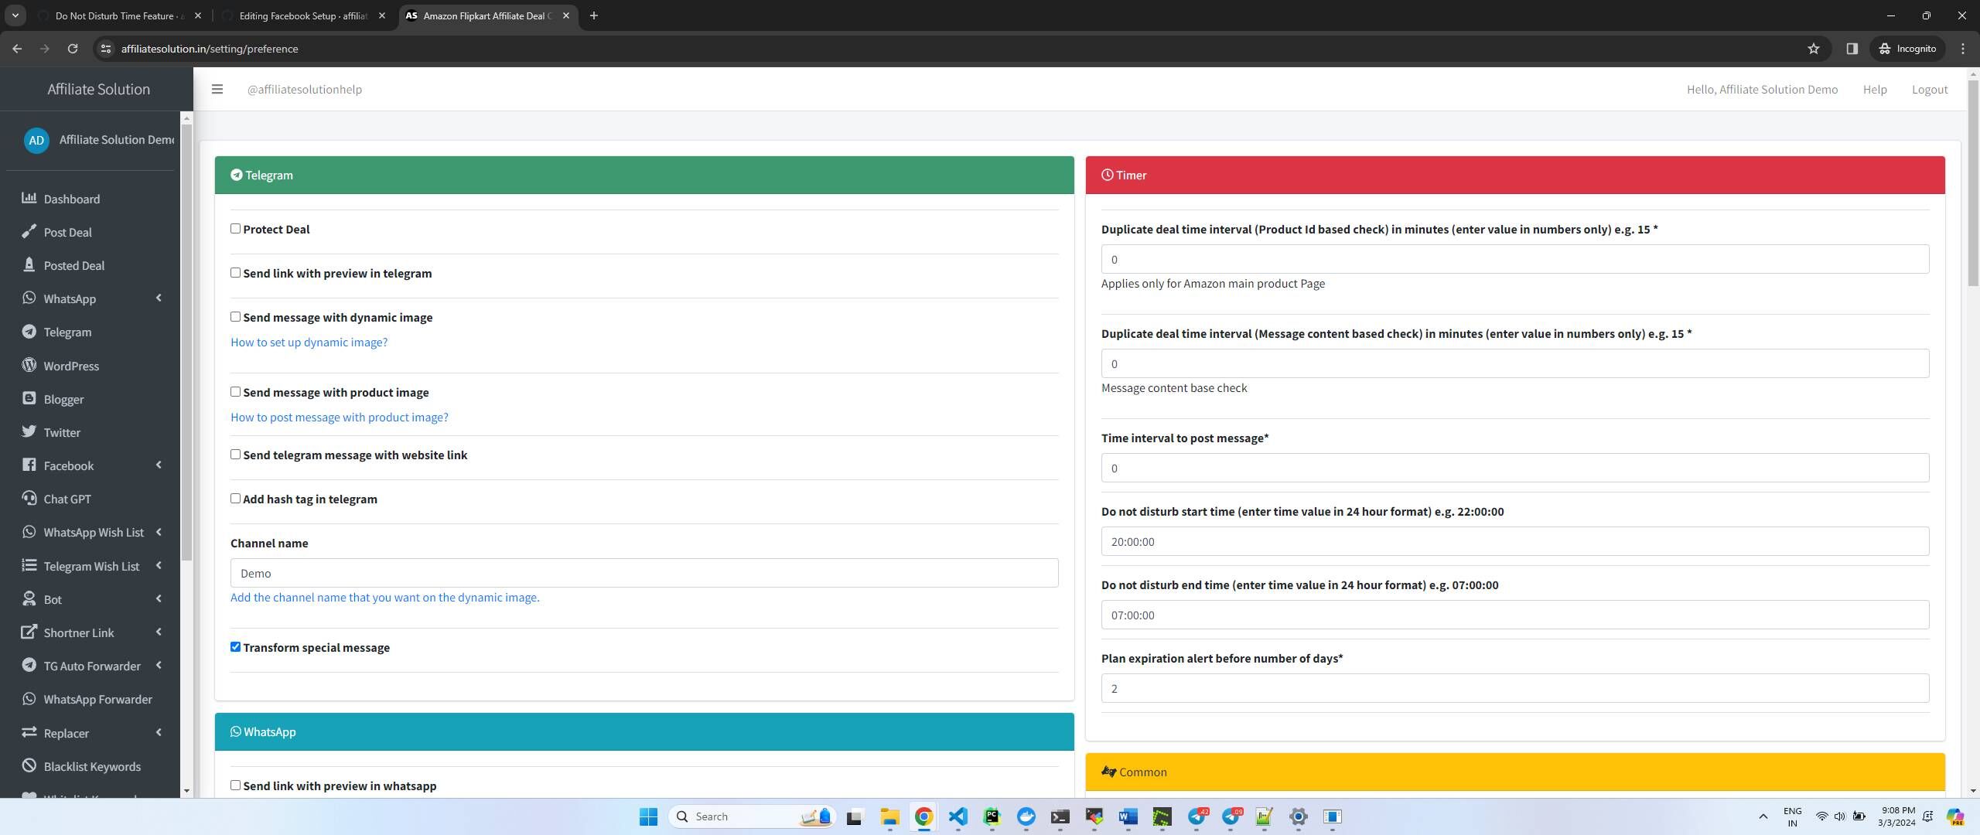Reload the page using refresh icon
This screenshot has height=835, width=1980.
point(72,49)
